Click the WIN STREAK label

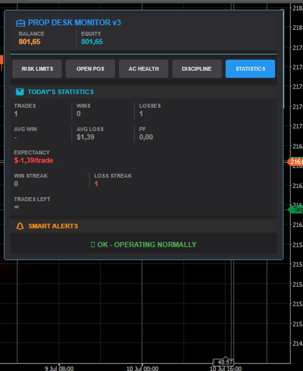31,176
